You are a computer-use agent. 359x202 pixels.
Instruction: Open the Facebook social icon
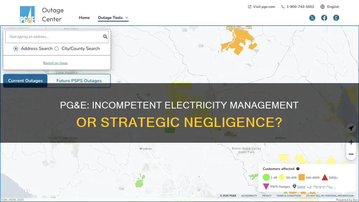(324, 18)
